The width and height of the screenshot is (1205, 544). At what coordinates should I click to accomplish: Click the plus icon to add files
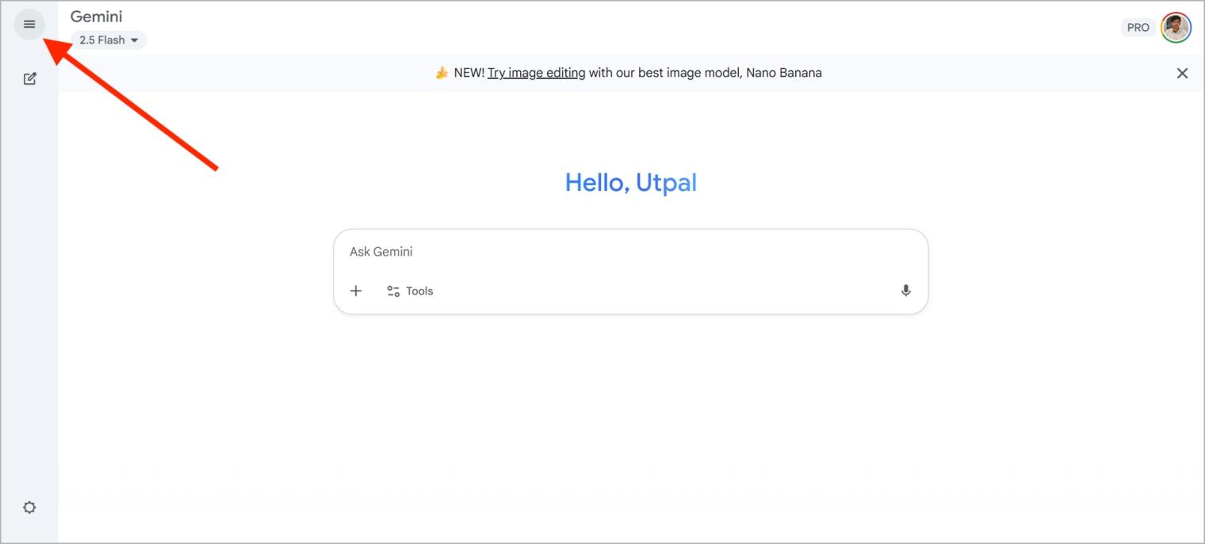[x=356, y=291]
